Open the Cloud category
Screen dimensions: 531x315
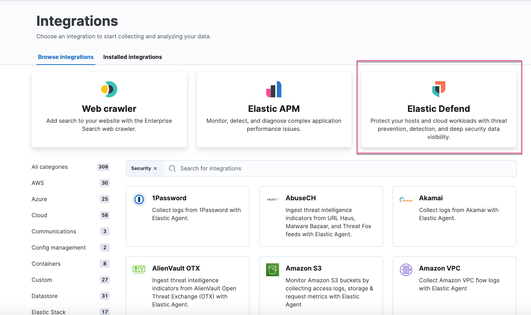(x=39, y=215)
